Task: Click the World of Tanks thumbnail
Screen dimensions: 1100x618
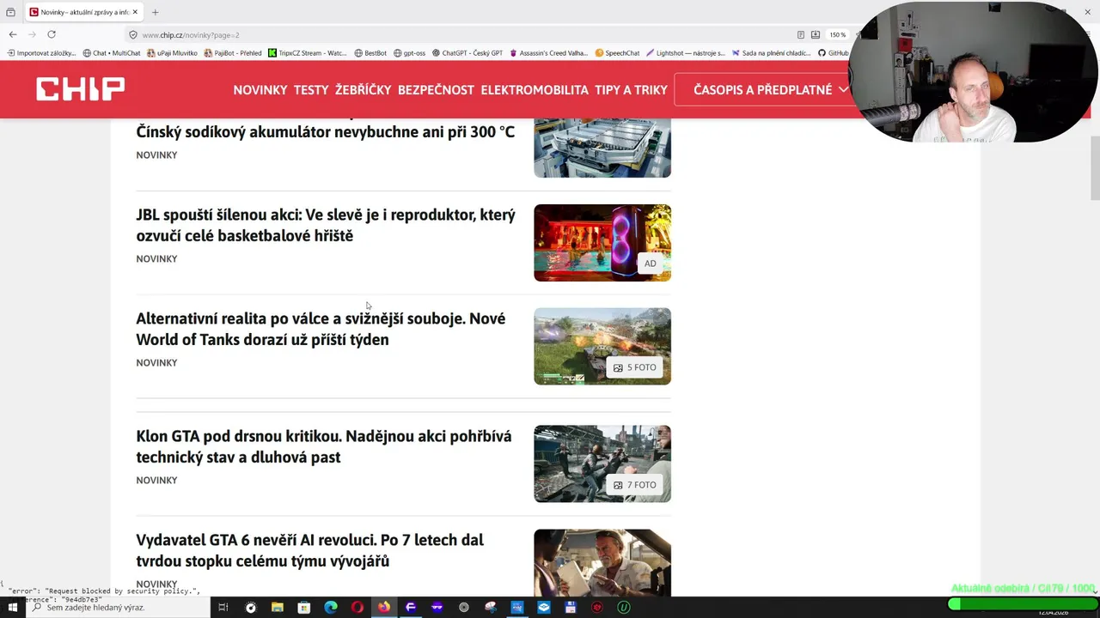Action: click(602, 347)
